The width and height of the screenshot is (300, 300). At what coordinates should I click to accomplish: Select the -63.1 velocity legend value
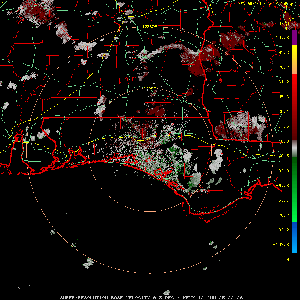click(x=282, y=200)
